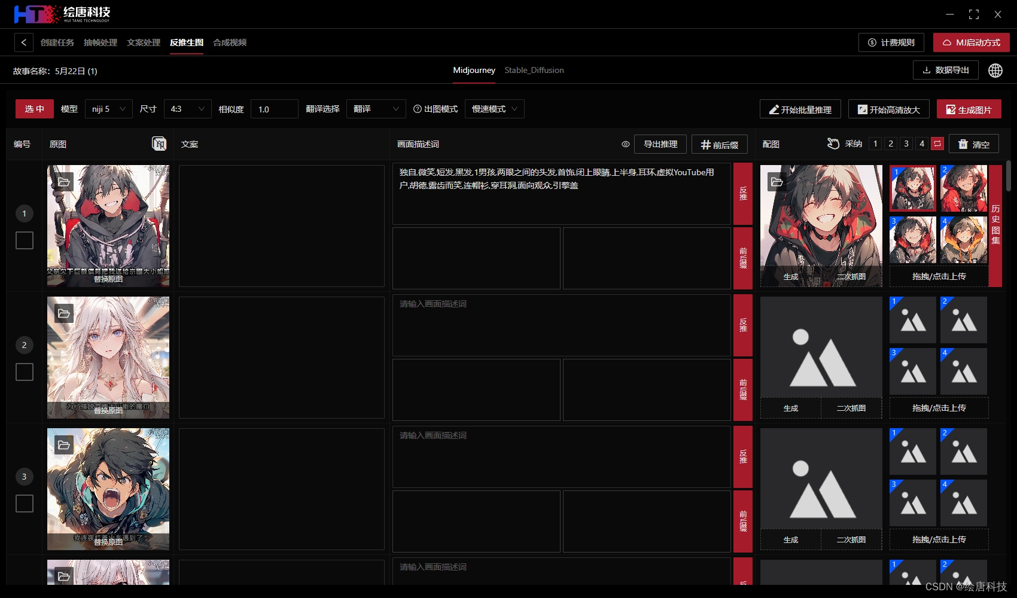Image resolution: width=1017 pixels, height=598 pixels.
Task: Select row 3 placeholder image slot 1
Action: (x=913, y=451)
